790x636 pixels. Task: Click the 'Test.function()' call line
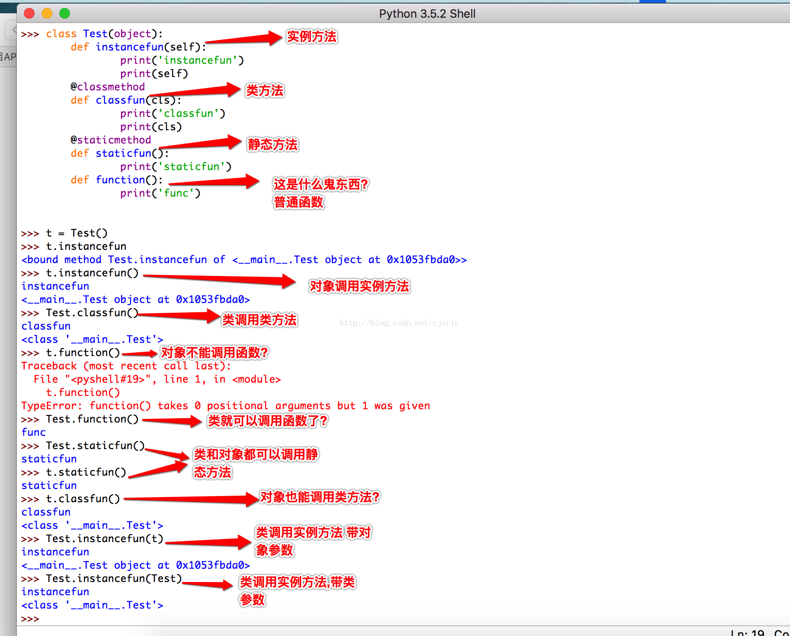(x=92, y=419)
